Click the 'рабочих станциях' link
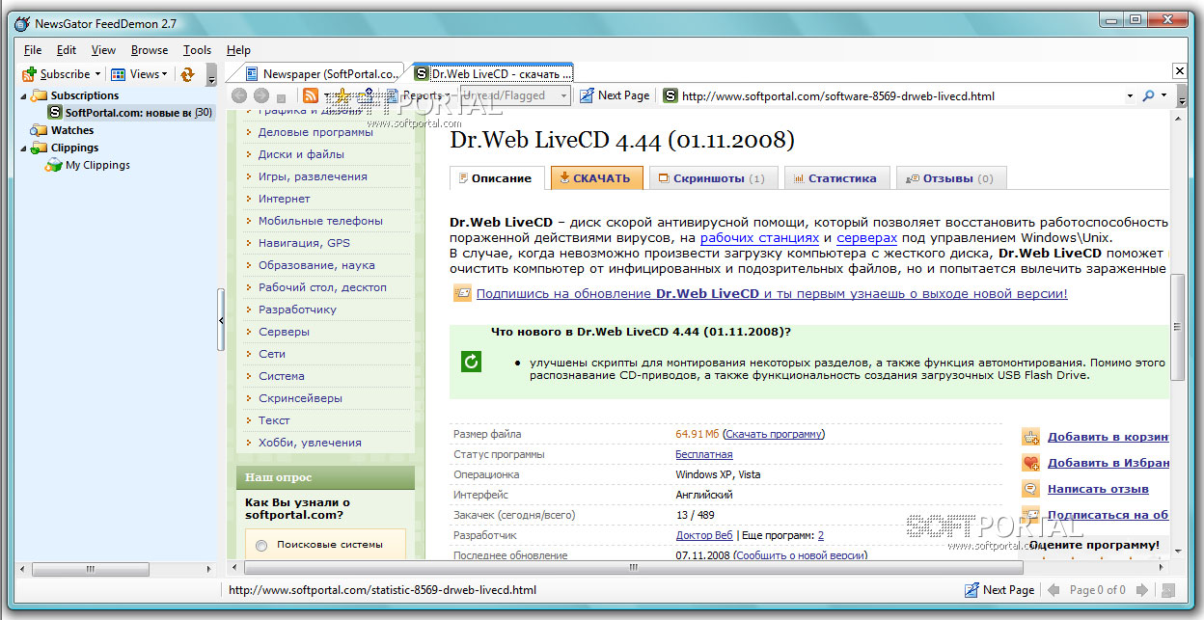Image resolution: width=1204 pixels, height=620 pixels. coord(759,237)
